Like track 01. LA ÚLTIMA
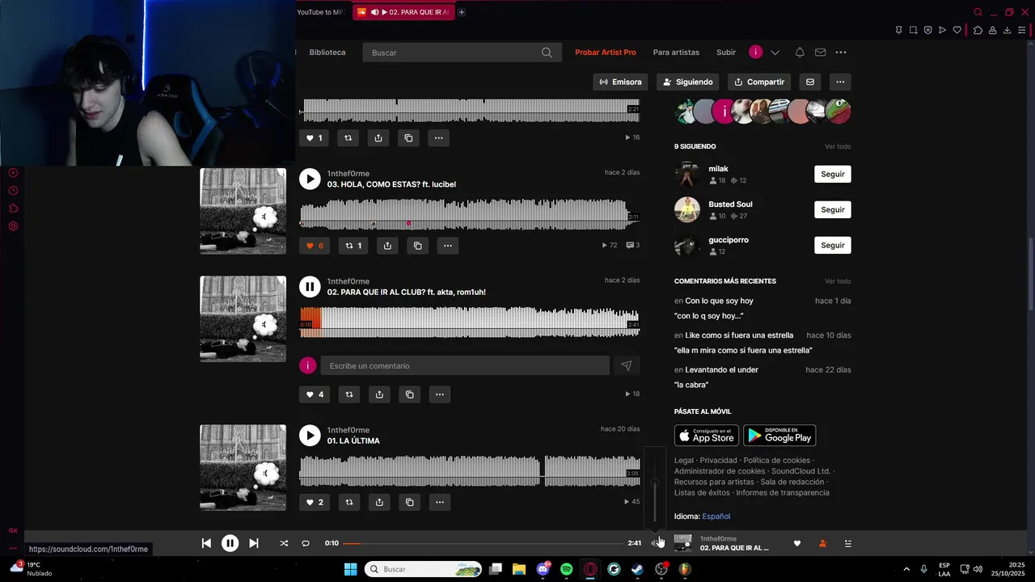 click(x=315, y=502)
